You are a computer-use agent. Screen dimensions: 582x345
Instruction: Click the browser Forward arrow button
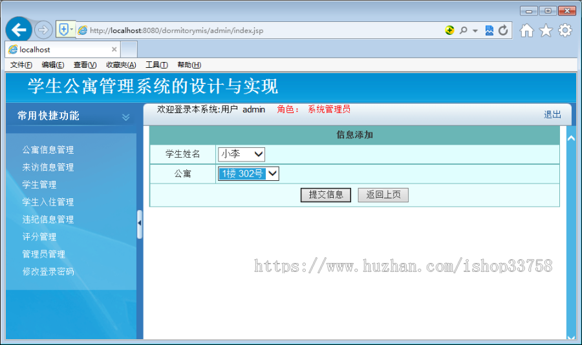pyautogui.click(x=43, y=30)
